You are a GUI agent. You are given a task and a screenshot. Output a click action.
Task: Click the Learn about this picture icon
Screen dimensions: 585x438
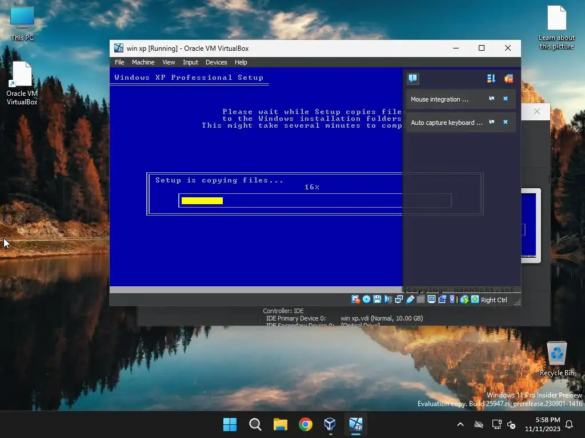click(x=556, y=27)
